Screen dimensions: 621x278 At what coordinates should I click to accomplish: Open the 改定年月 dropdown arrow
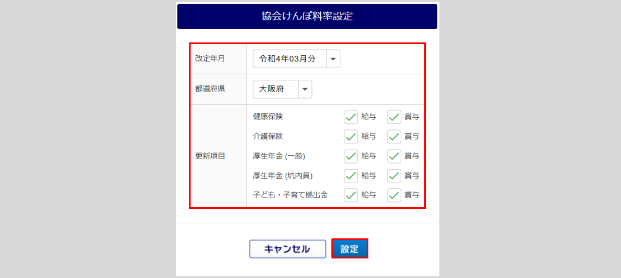333,59
